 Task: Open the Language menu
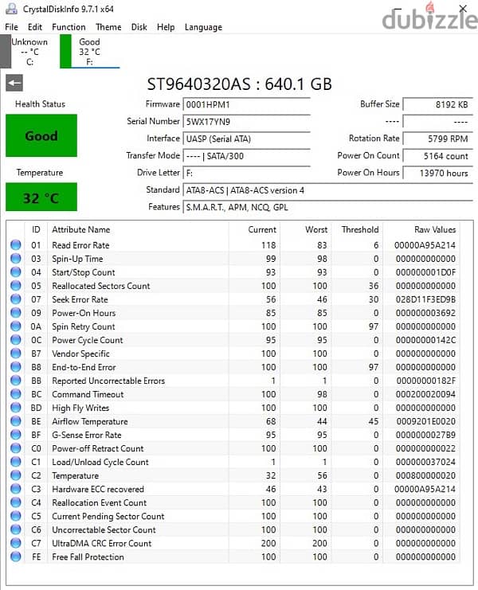(203, 27)
